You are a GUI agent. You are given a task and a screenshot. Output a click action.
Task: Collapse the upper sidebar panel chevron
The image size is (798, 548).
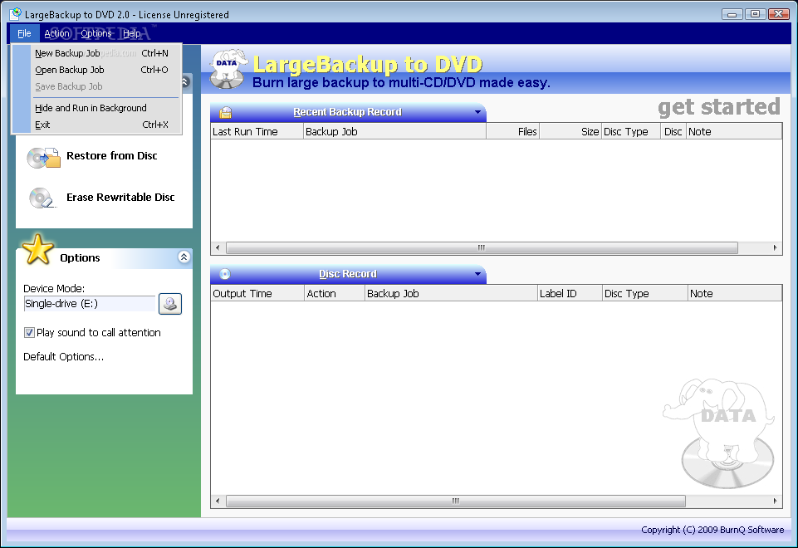coord(185,81)
